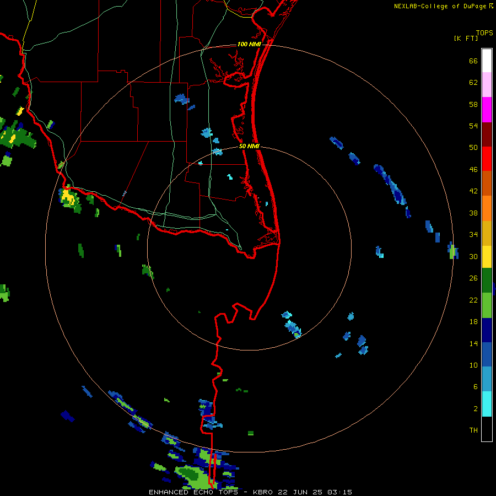Click the legend value 22
The height and width of the screenshot is (496, 496).
pos(473,300)
